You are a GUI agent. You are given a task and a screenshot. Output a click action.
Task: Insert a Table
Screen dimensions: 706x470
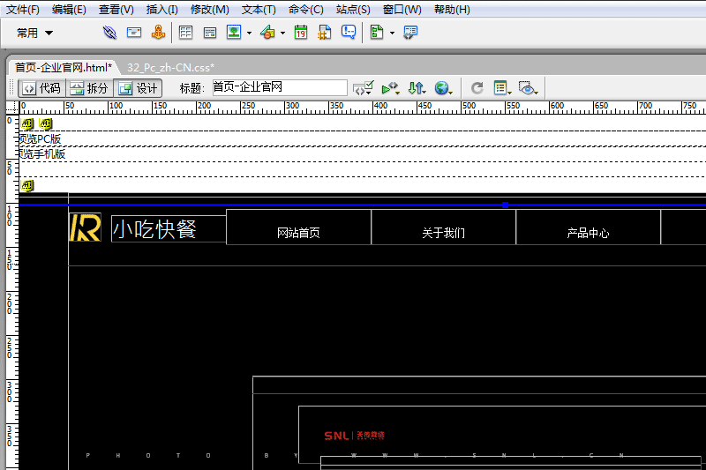pos(185,33)
